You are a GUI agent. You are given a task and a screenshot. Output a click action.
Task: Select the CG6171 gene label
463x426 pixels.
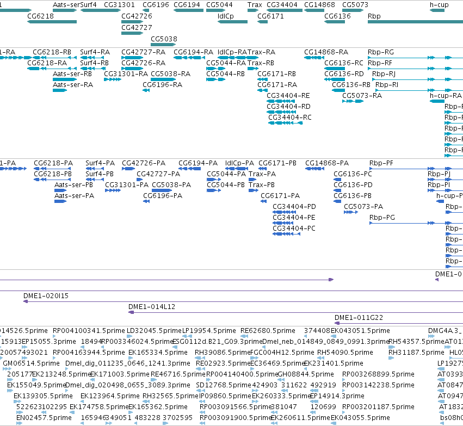pos(270,16)
